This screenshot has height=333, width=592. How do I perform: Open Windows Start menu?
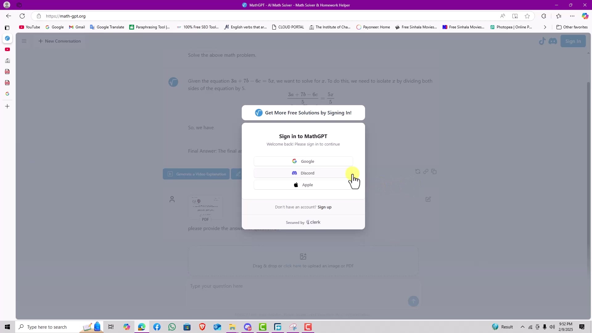(x=7, y=327)
